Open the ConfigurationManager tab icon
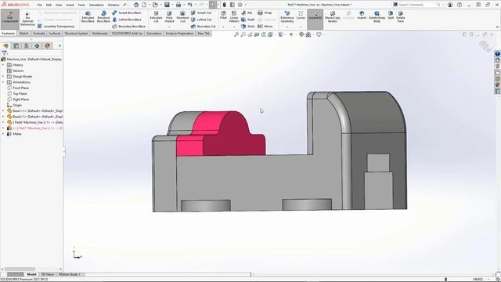Viewport: 501px width, 282px height. tap(27, 46)
